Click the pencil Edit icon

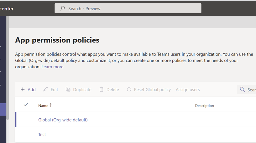[45, 89]
